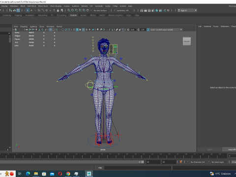Viewport: 236px width, 177px height.
Task: Switch to Rigging shelf tab
Action: coord(18,15)
